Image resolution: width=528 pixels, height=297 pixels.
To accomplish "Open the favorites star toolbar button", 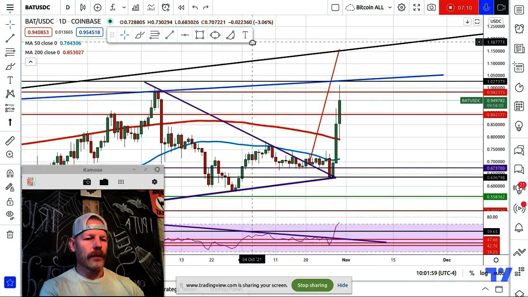I will (10, 282).
